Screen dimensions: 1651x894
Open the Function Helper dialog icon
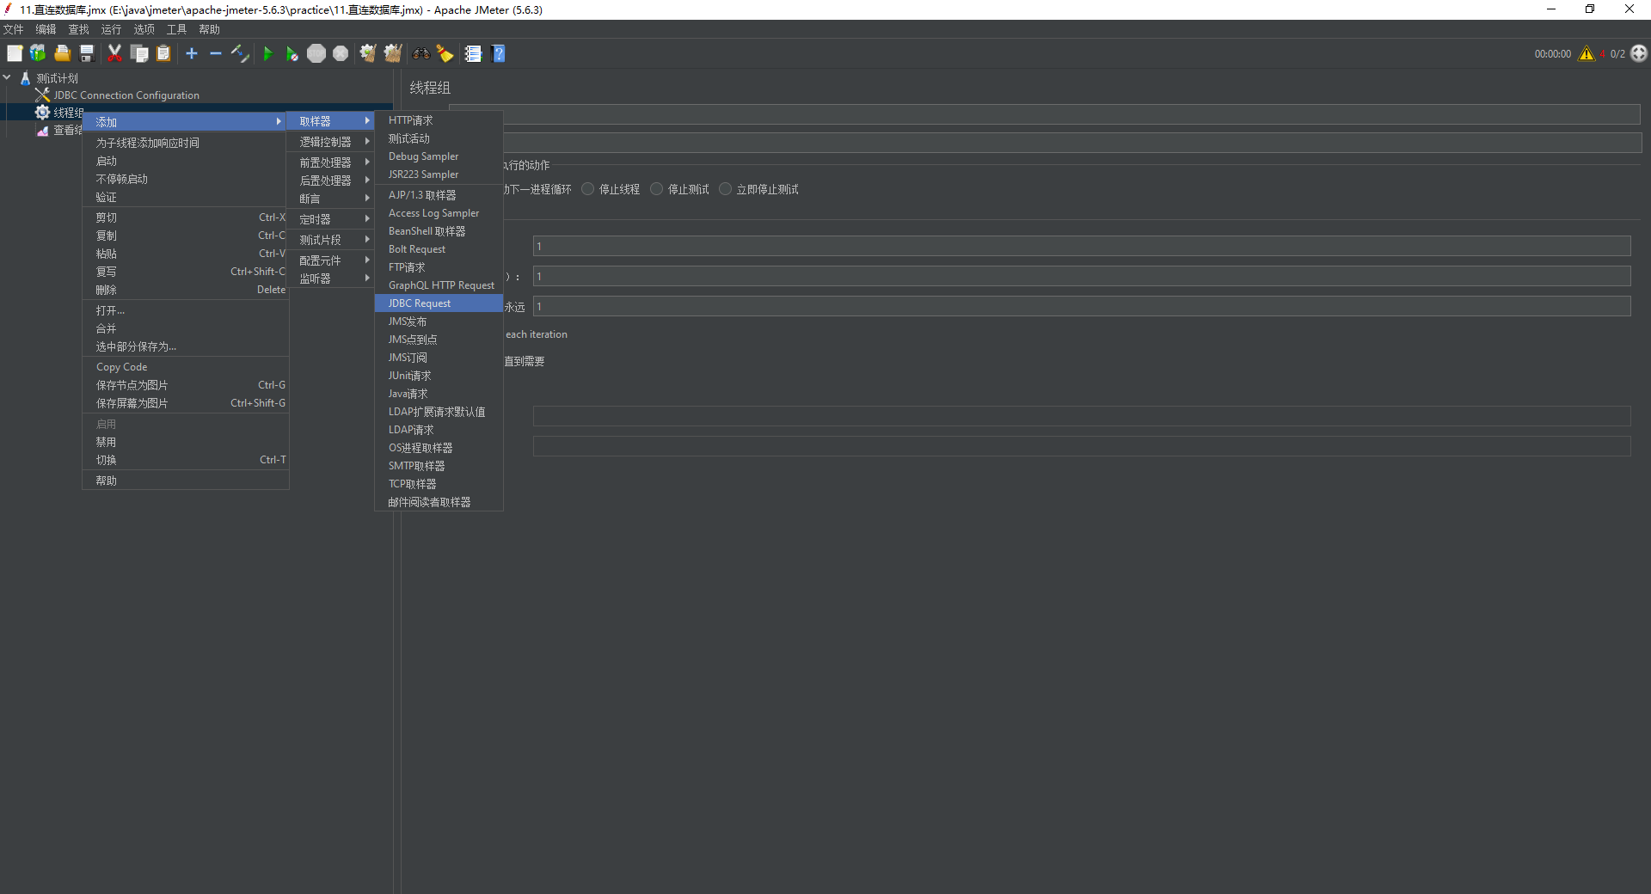pos(473,53)
